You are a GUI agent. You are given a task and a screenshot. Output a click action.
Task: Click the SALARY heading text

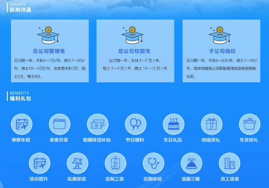point(17,4)
